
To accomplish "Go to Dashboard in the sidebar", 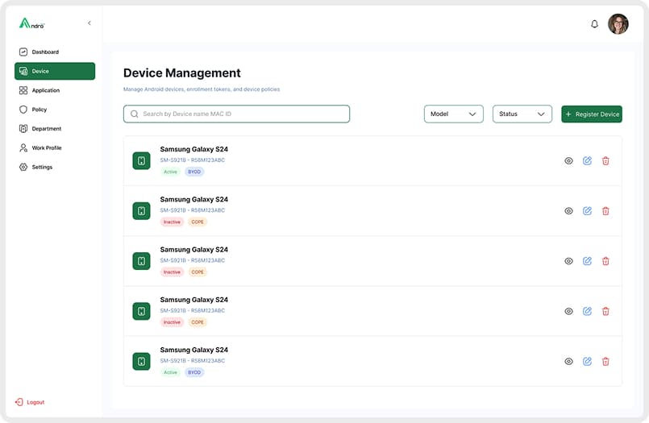I will pos(45,52).
